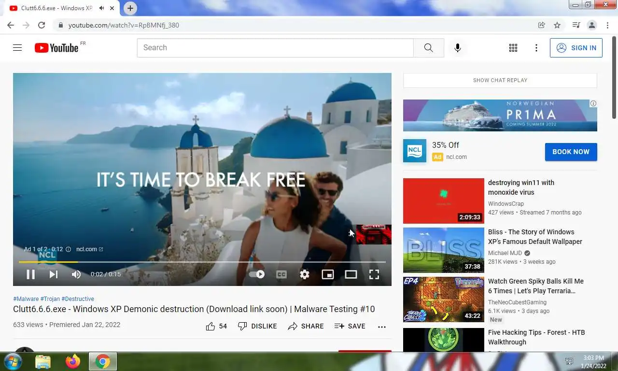Open Five Hacking Tips Forest HTB video
The image size is (618, 371).
pos(536,337)
